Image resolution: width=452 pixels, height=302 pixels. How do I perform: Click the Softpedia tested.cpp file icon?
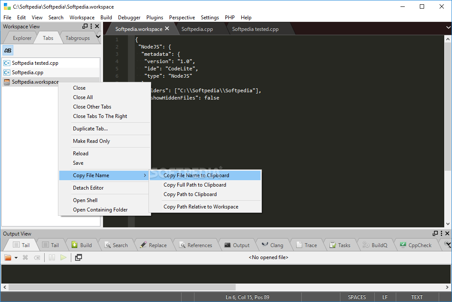(x=6, y=63)
